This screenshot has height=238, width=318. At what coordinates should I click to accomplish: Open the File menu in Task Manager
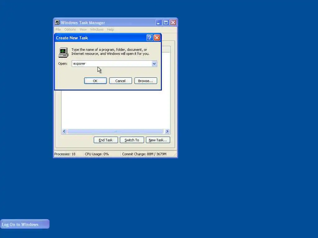pyautogui.click(x=58, y=29)
